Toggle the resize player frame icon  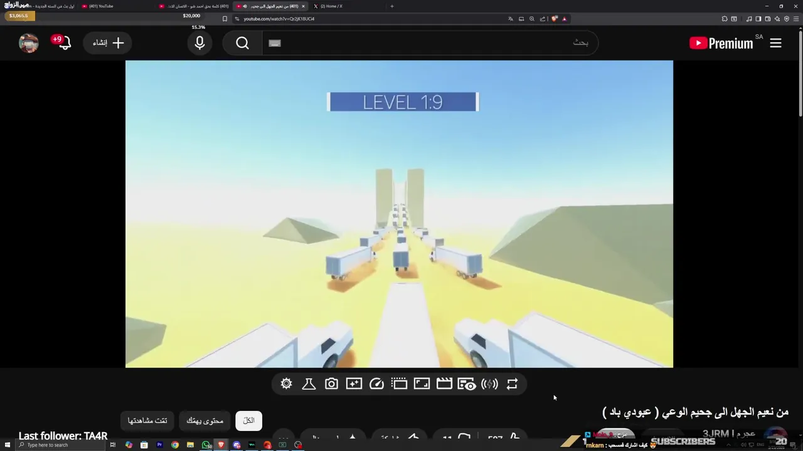[x=422, y=384]
